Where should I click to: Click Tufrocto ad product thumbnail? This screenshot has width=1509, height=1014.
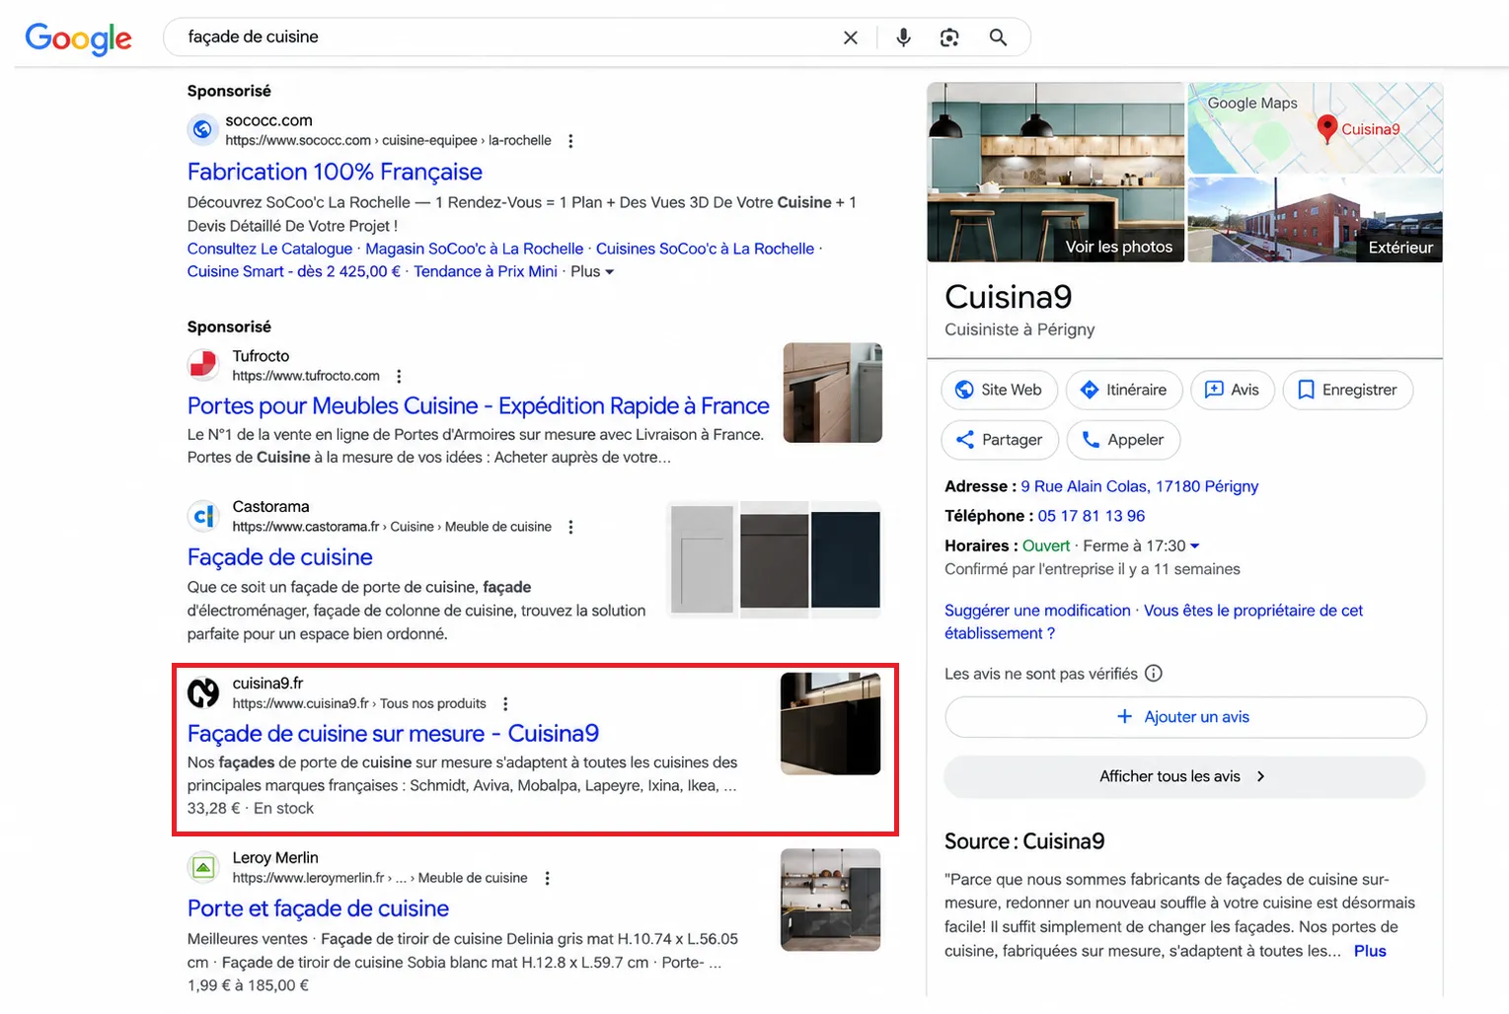coord(832,393)
